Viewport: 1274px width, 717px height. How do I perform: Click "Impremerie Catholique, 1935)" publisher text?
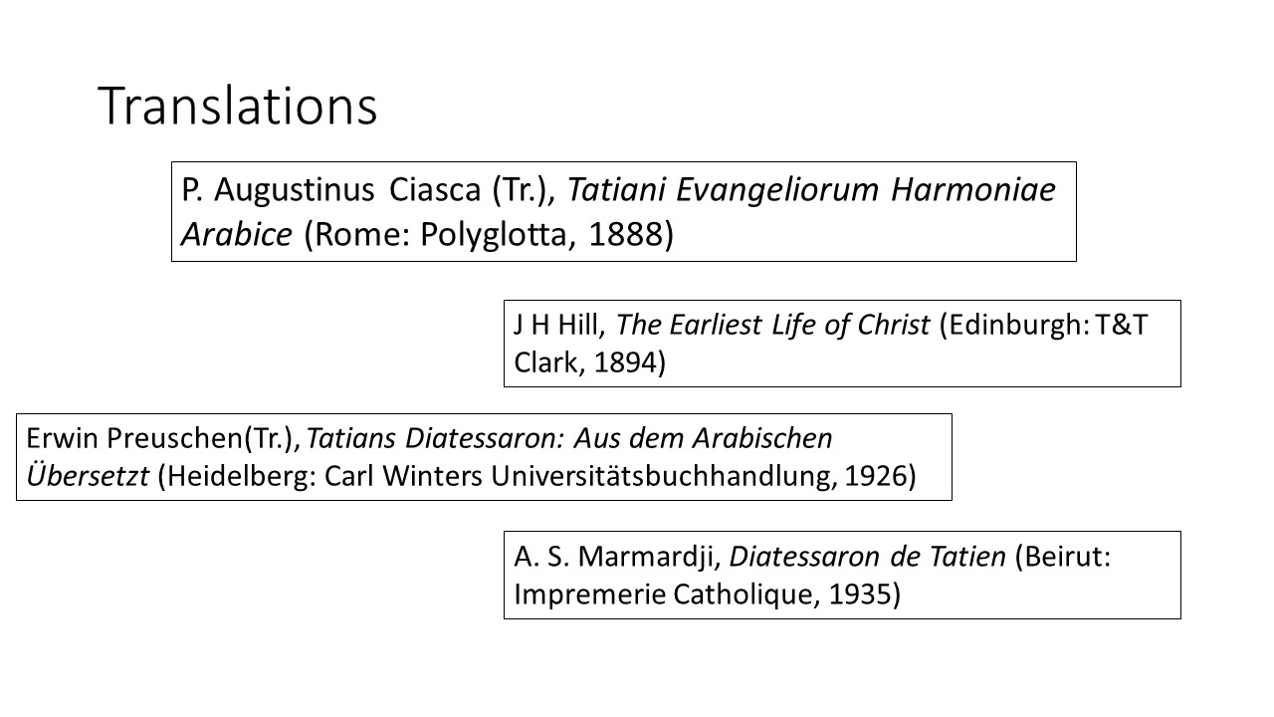tap(707, 595)
